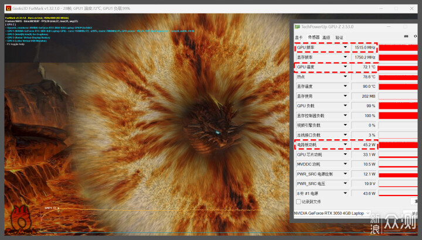Open the MVDDC 功耗 dropdown
422x240 pixels.
coord(345,164)
